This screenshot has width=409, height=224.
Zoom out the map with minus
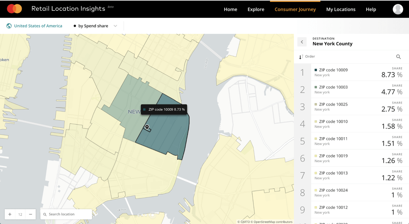(x=30, y=214)
